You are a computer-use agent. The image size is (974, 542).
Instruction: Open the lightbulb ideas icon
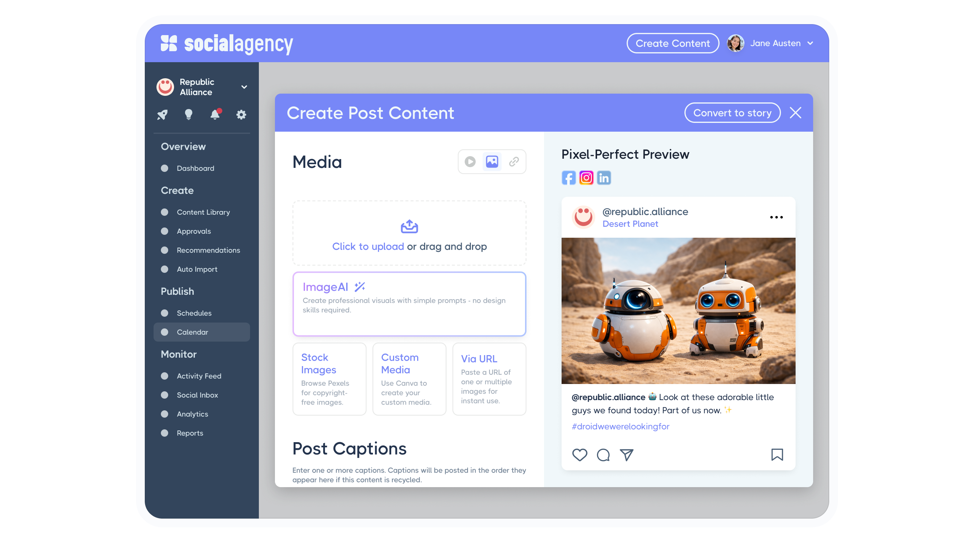pos(188,114)
